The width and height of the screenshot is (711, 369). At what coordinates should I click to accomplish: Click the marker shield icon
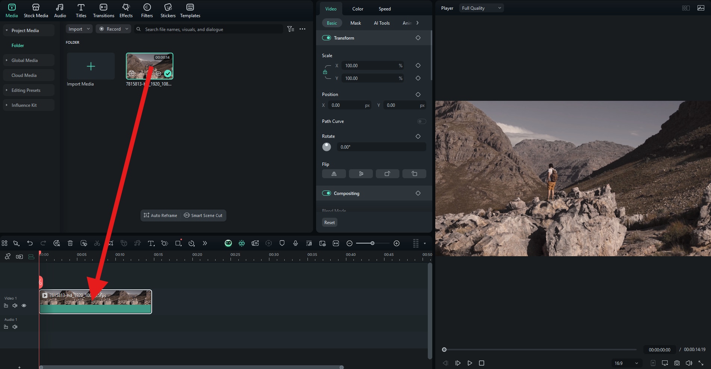pos(282,243)
